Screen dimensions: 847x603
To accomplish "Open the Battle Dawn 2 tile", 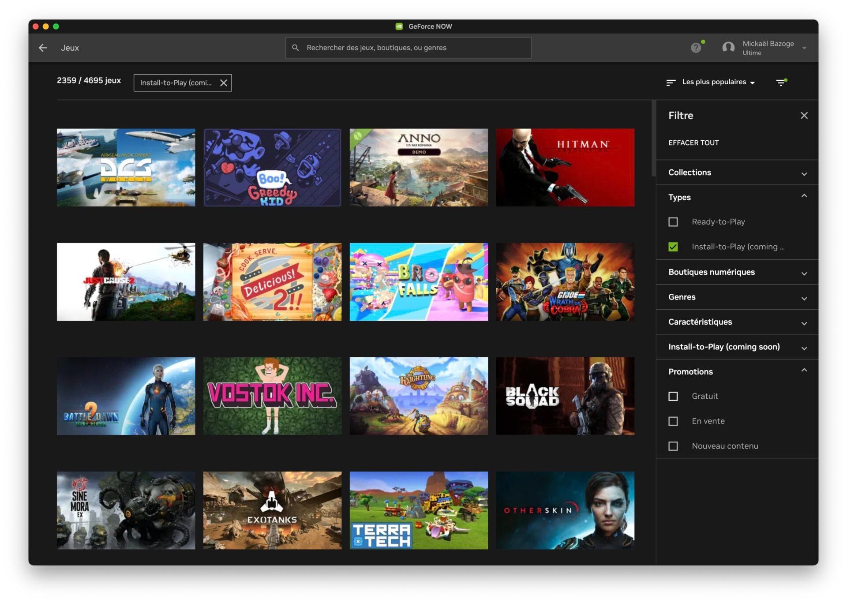I will (126, 396).
